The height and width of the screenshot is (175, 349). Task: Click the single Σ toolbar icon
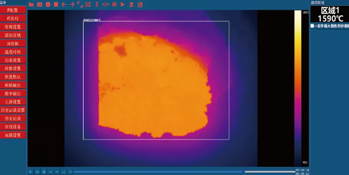click(x=97, y=4)
